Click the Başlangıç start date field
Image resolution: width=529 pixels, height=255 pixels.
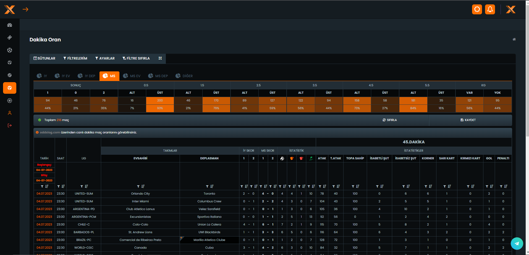[44, 170]
